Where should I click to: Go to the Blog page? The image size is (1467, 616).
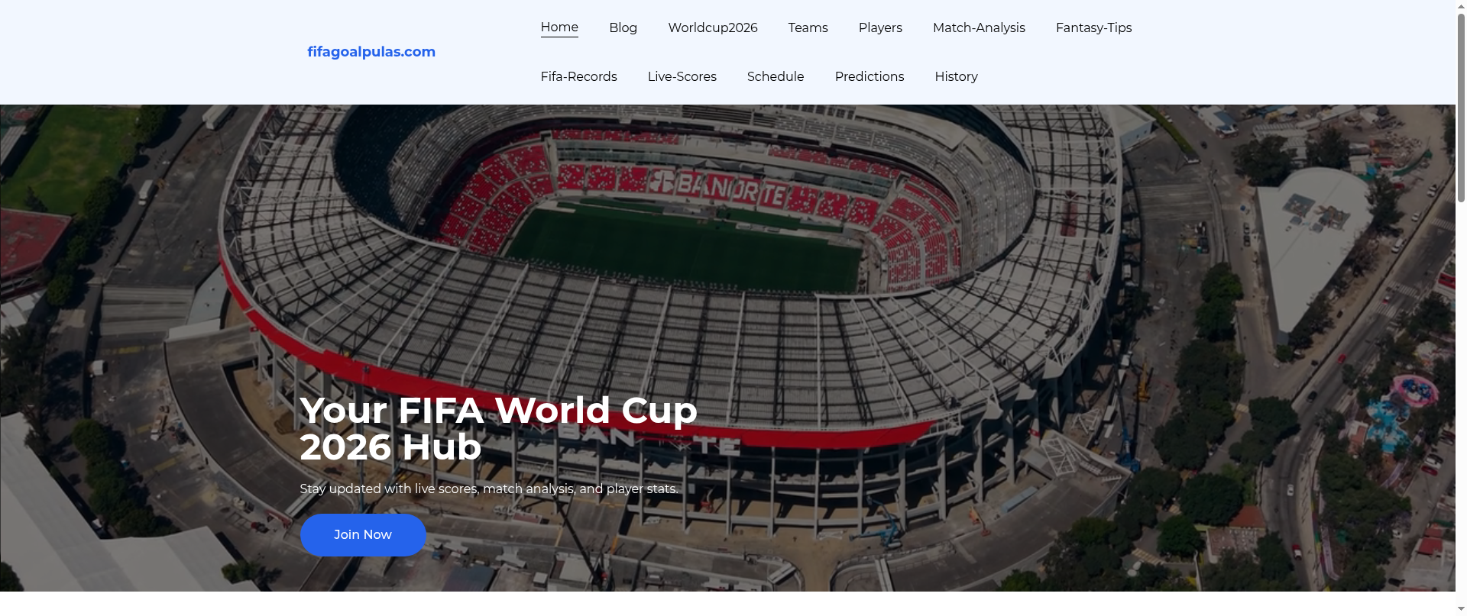tap(623, 27)
